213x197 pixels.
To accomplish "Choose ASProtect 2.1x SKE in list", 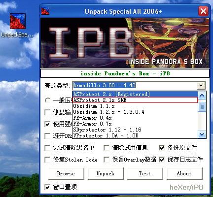I will pos(135,100).
